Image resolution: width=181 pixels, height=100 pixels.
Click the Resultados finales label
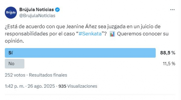pyautogui.click(x=48, y=75)
